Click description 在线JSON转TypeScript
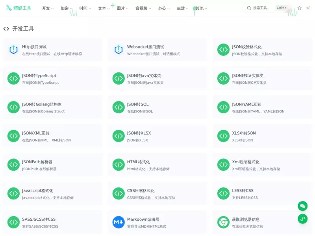 [x=41, y=83]
